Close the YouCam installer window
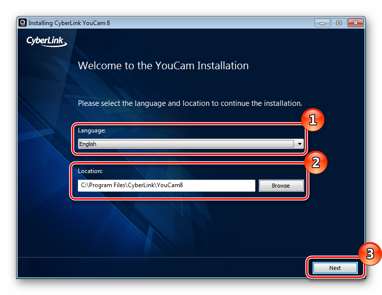This screenshot has height=295, width=382. (x=355, y=23)
